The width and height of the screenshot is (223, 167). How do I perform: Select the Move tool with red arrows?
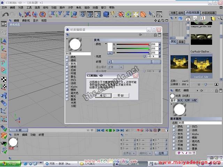28,15
